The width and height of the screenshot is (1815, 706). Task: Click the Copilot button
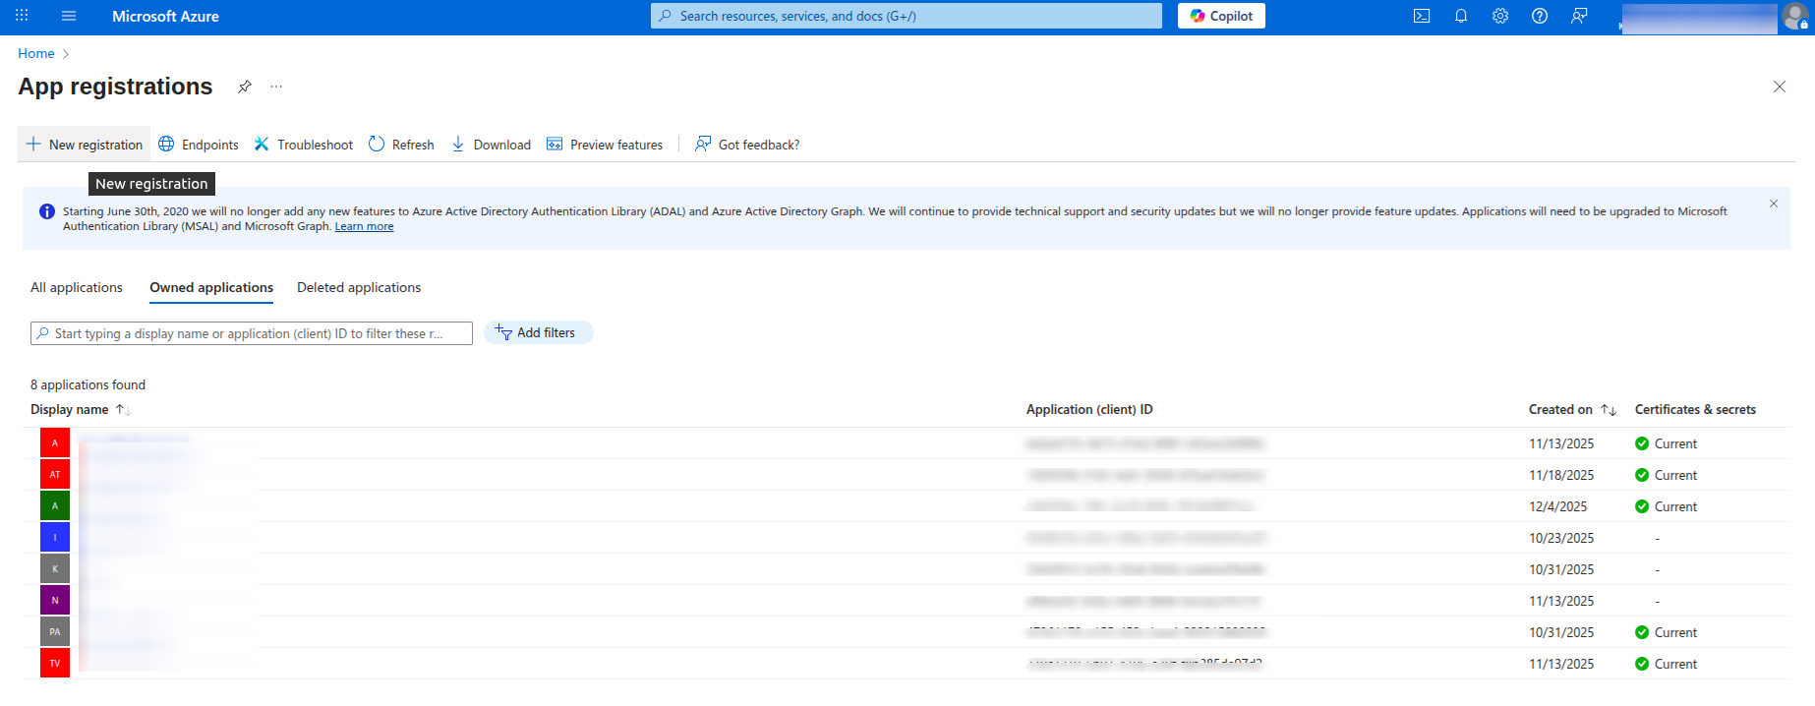(x=1221, y=16)
